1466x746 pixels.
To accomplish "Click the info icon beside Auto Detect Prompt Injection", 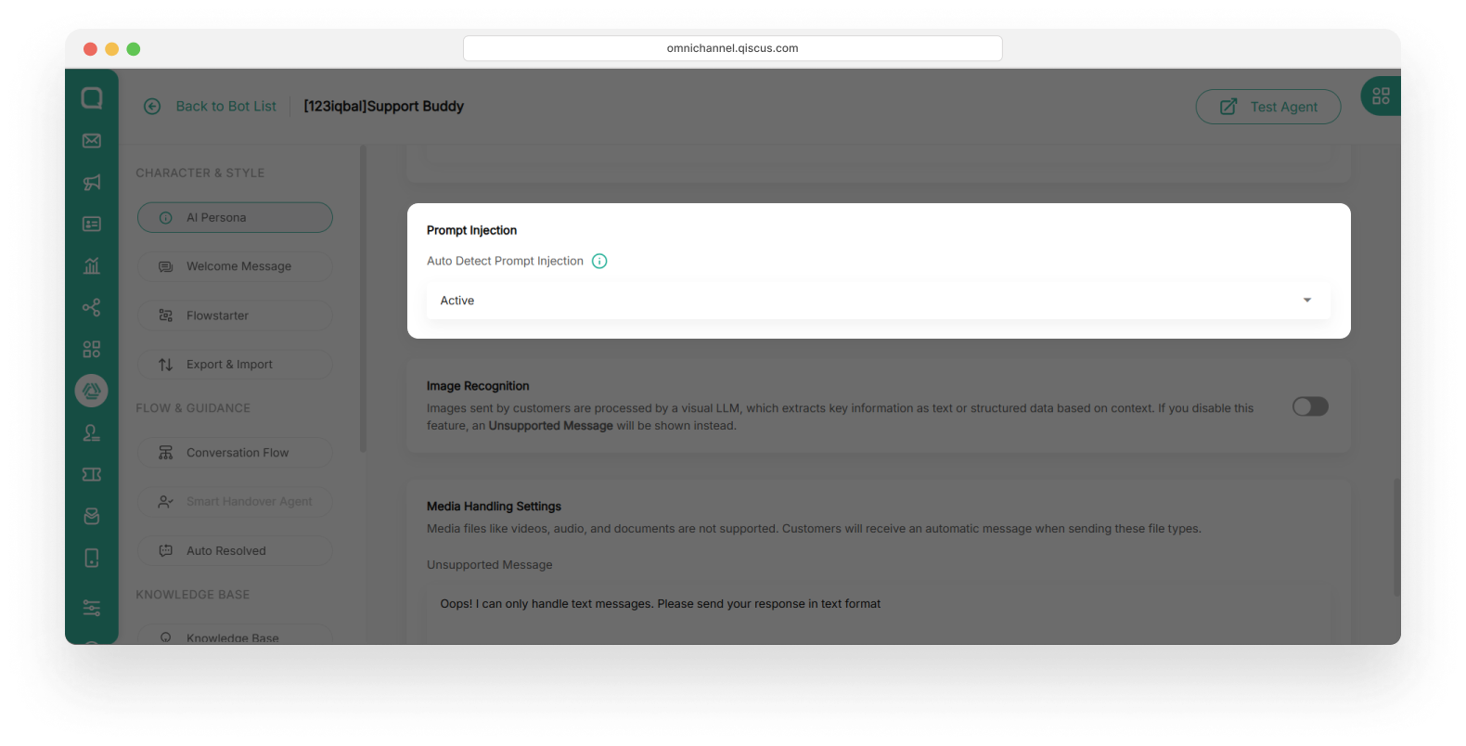I will [599, 262].
